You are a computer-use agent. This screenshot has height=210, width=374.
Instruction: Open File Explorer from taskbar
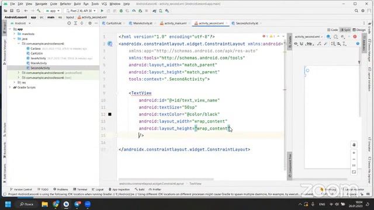44,204
